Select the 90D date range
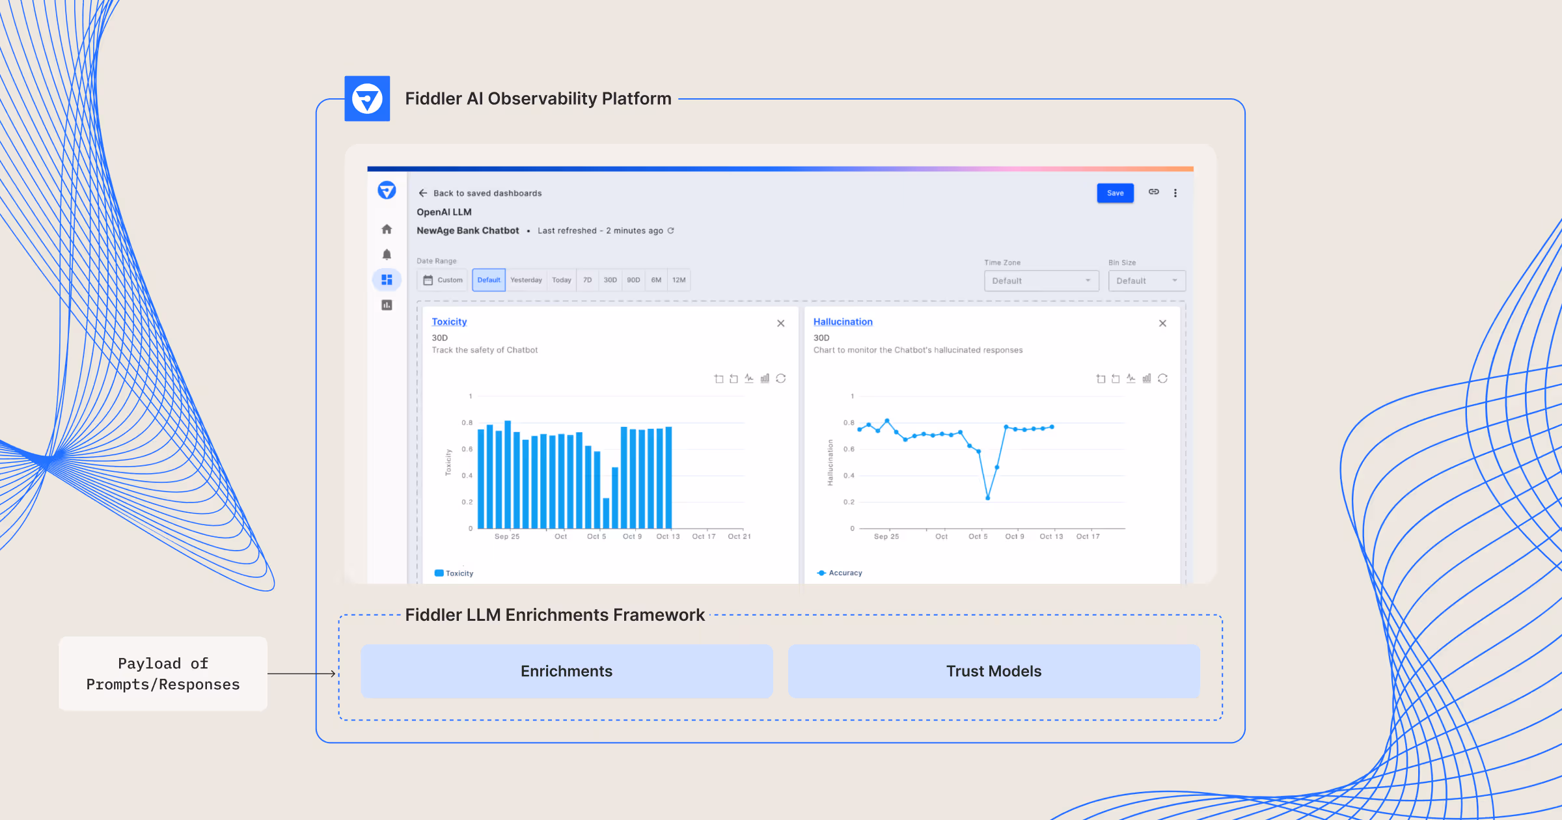 (x=633, y=280)
